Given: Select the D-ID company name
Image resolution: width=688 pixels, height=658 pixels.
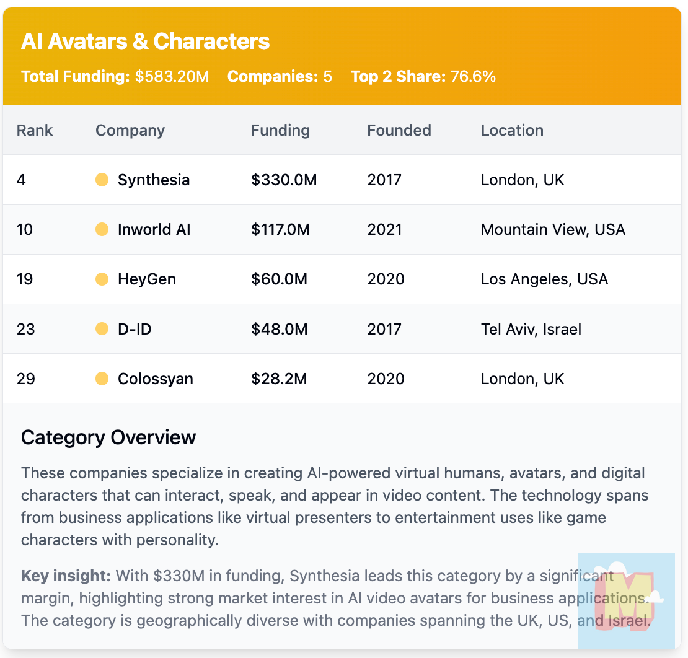Looking at the screenshot, I should tap(135, 329).
